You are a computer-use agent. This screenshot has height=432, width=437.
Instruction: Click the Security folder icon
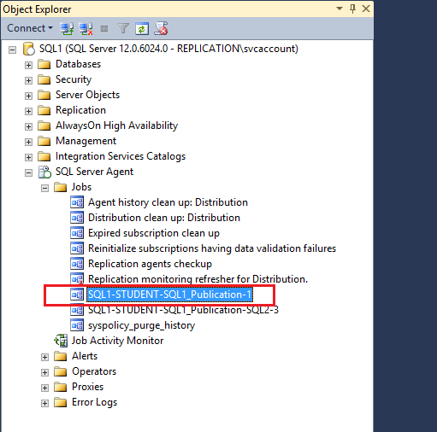pyautogui.click(x=44, y=79)
